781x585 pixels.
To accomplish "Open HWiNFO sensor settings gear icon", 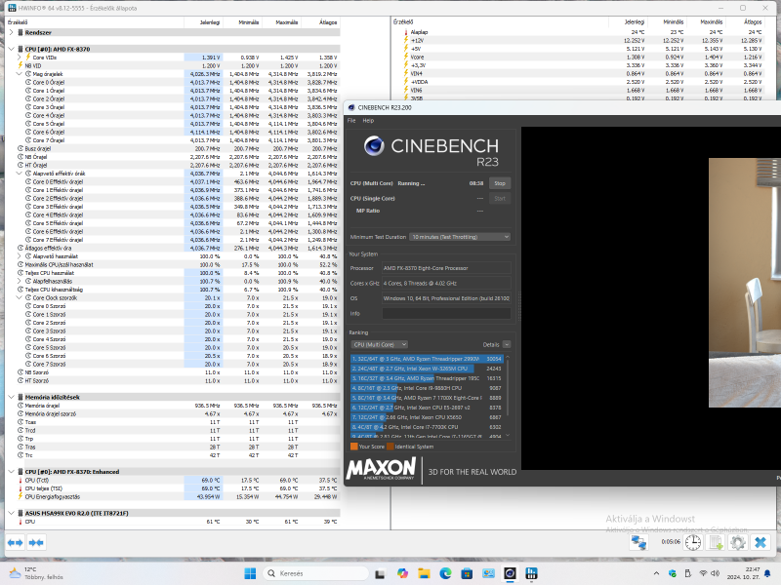I will [x=738, y=542].
